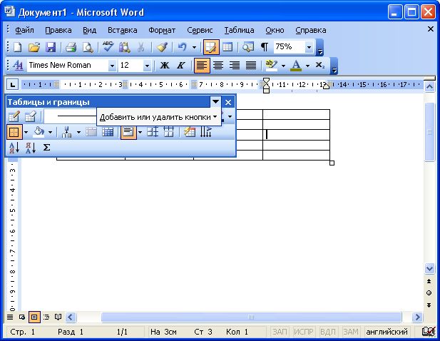
Task: Open the zoom 75% dropdown
Action: pyautogui.click(x=309, y=47)
